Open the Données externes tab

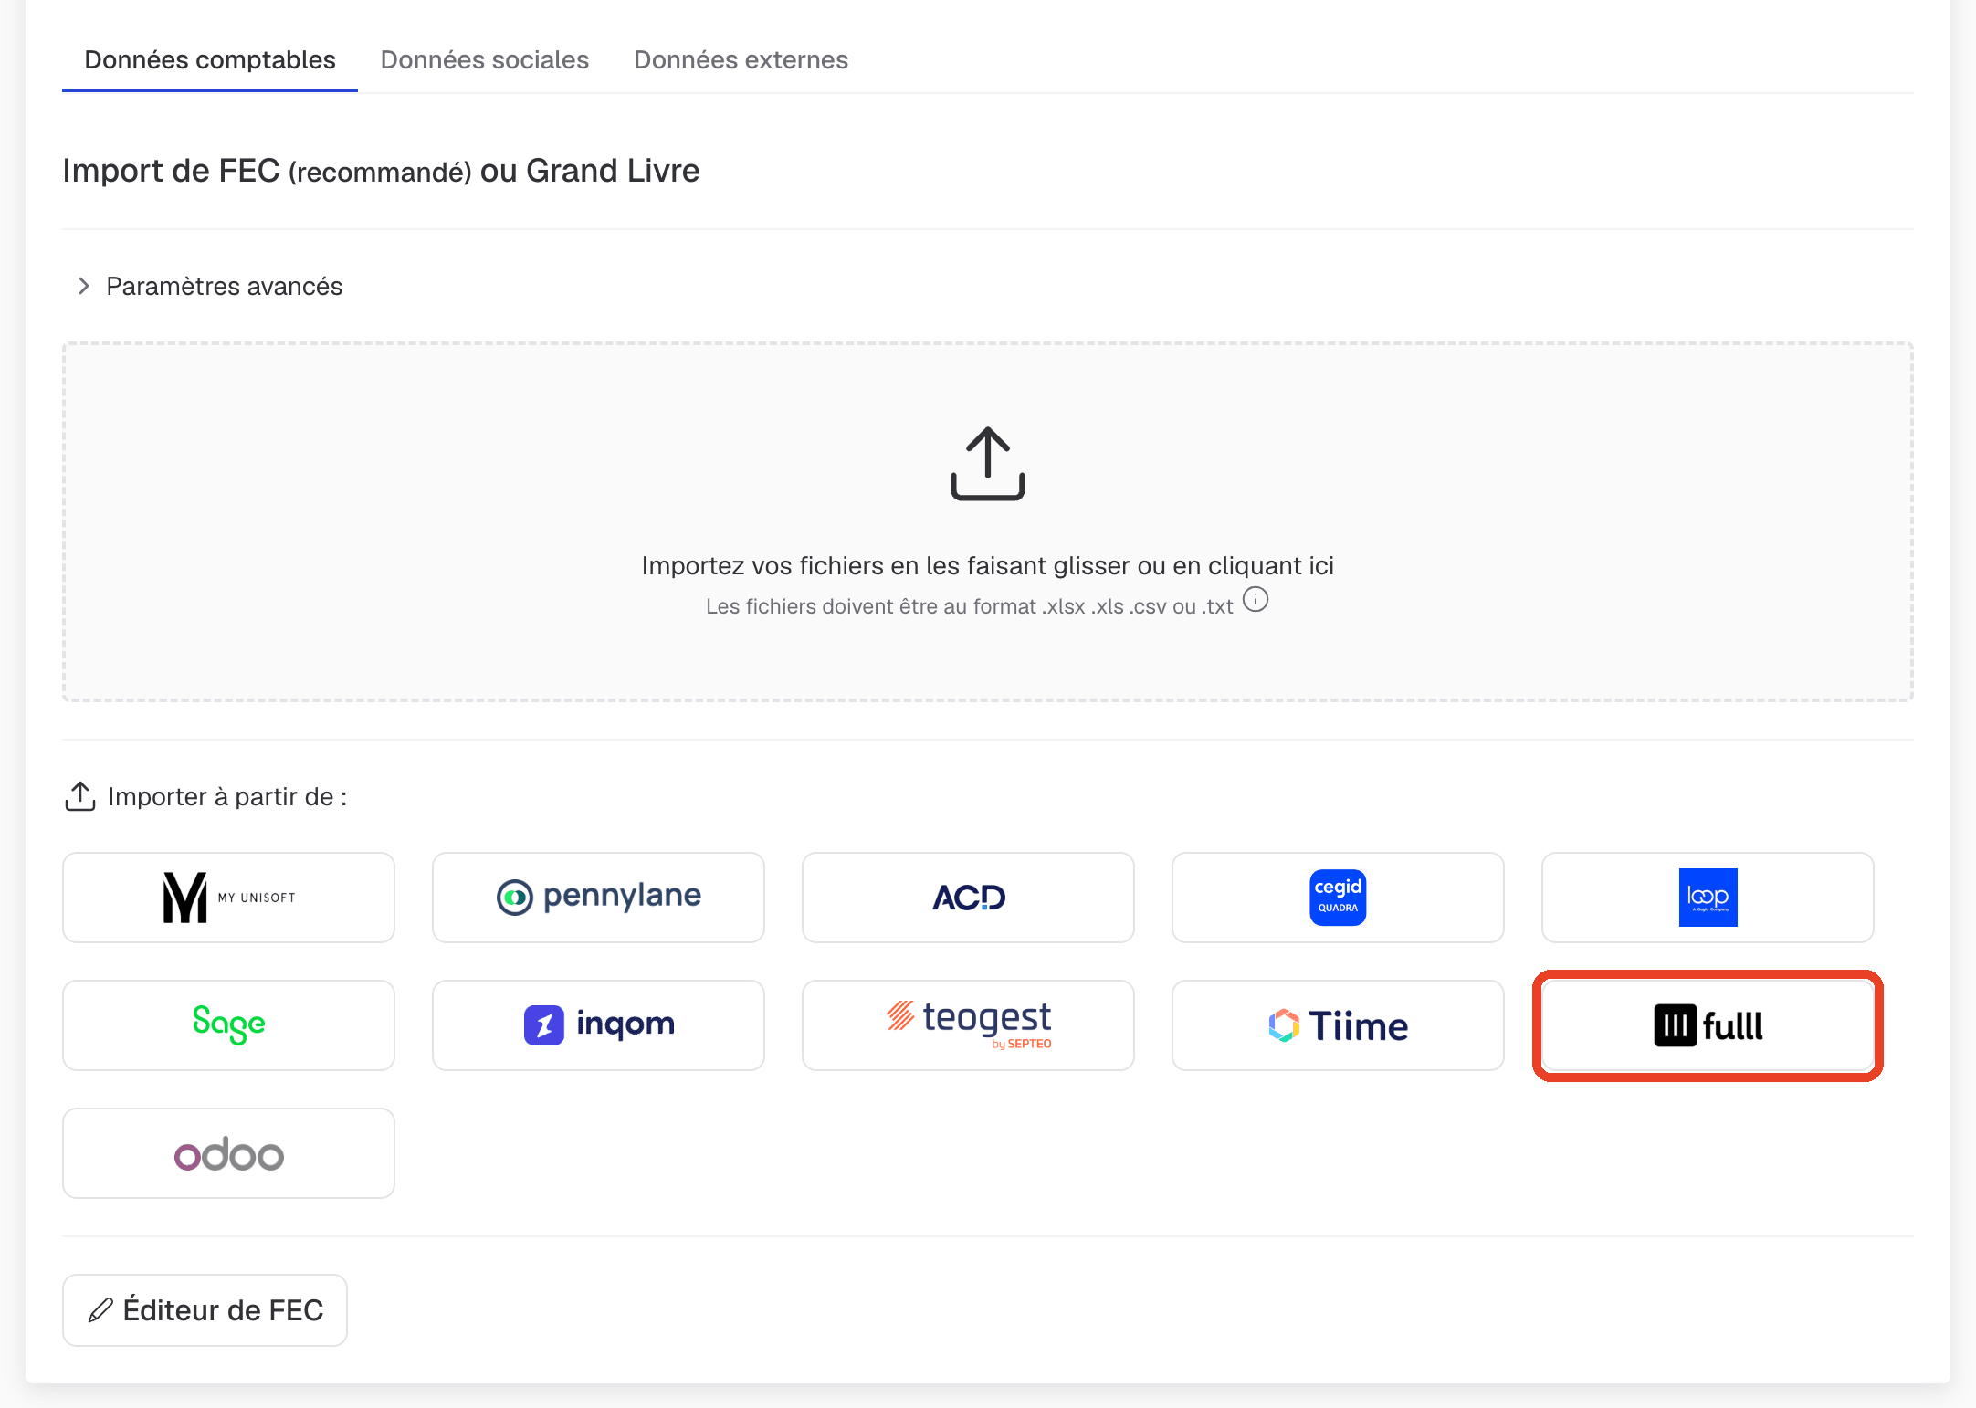click(741, 60)
